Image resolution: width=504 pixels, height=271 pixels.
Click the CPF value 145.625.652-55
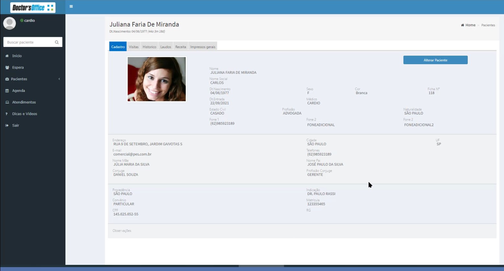pos(126,214)
